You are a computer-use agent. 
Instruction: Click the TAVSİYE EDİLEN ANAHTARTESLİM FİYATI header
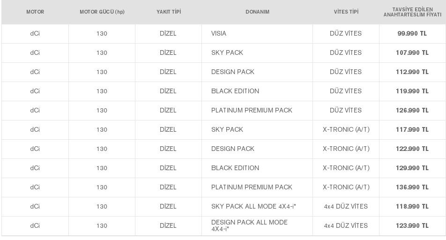click(x=412, y=12)
